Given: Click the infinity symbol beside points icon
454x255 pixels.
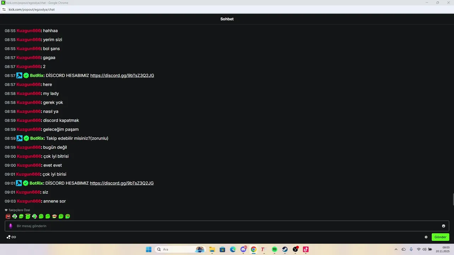Looking at the screenshot, I should pos(14,237).
